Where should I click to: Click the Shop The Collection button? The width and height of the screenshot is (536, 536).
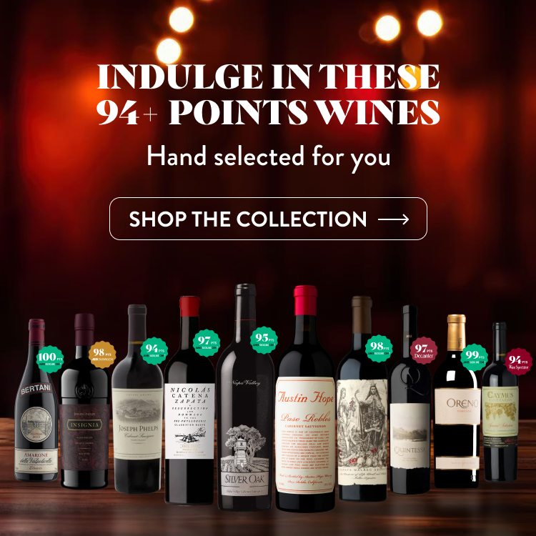pyautogui.click(x=268, y=219)
